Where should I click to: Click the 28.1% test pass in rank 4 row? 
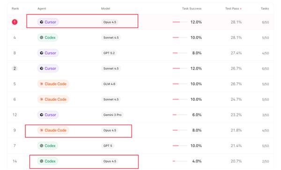pyautogui.click(x=236, y=37)
